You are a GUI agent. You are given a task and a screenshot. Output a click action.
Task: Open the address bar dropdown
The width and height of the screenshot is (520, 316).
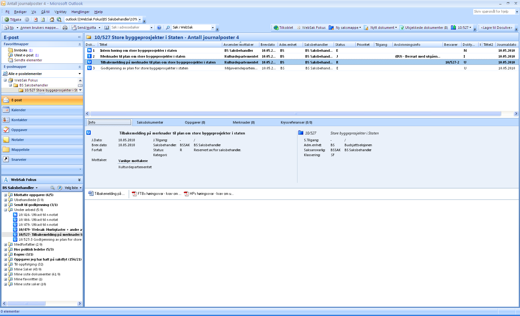point(140,20)
